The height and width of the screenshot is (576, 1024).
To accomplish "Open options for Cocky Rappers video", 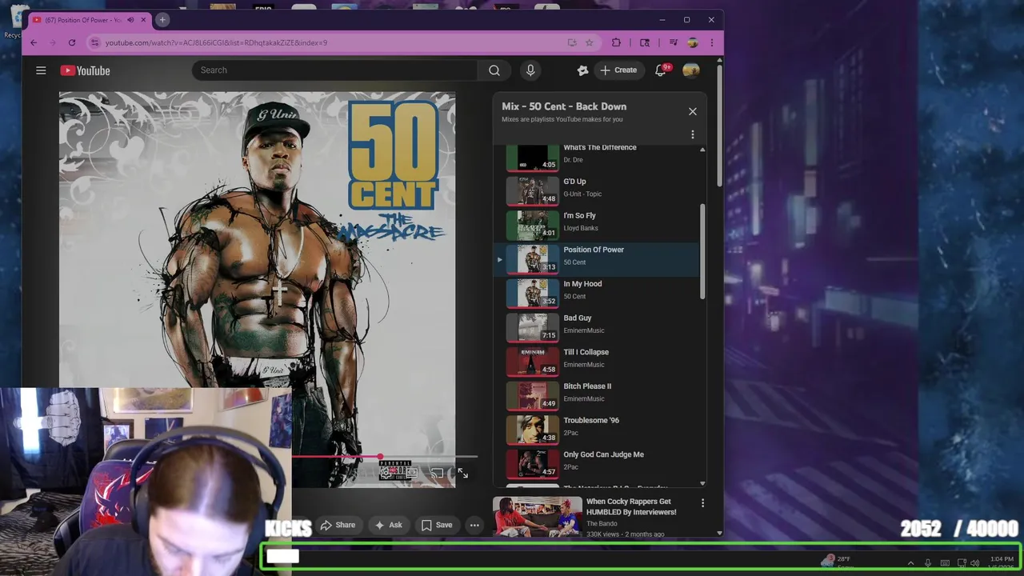I will point(702,503).
